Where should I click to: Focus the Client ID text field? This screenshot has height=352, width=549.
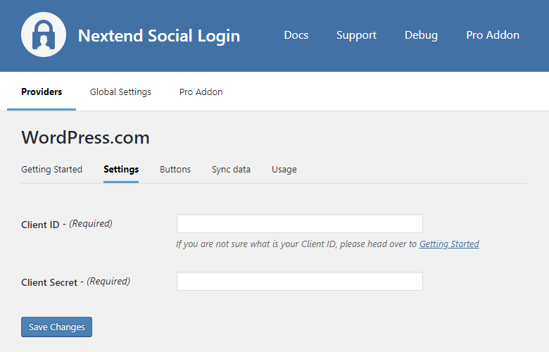299,224
